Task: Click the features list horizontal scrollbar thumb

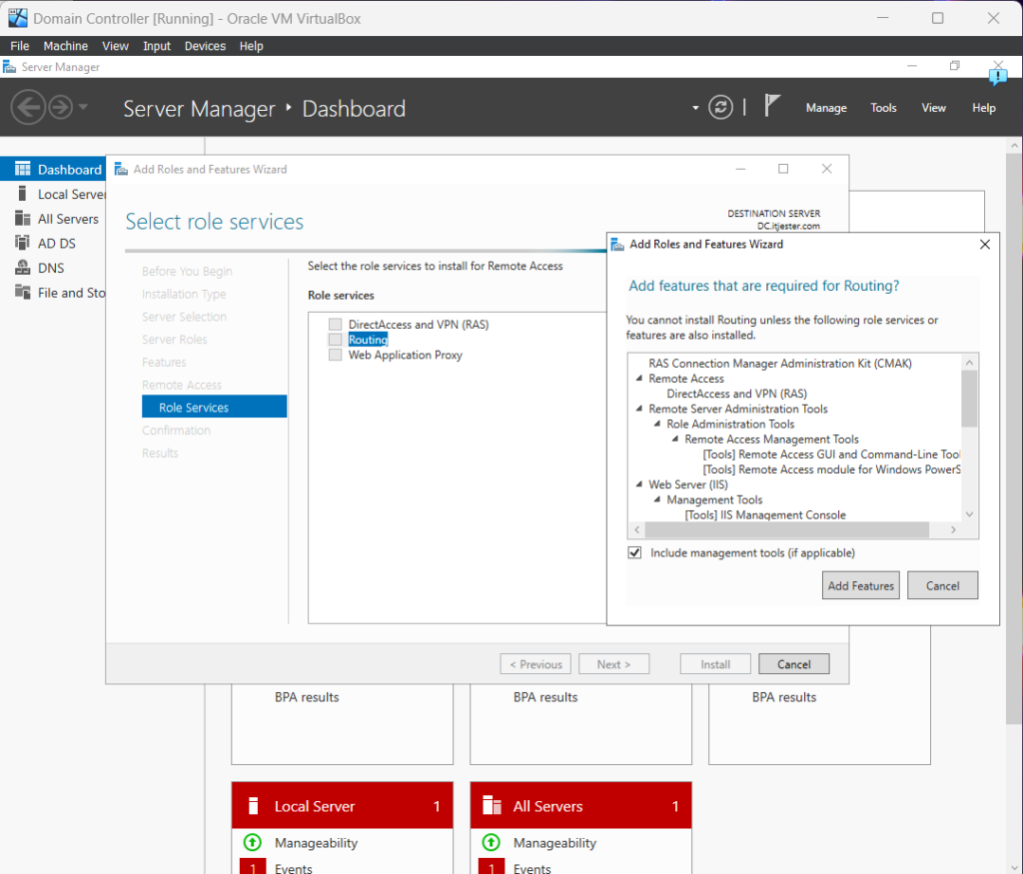Action: tap(787, 529)
